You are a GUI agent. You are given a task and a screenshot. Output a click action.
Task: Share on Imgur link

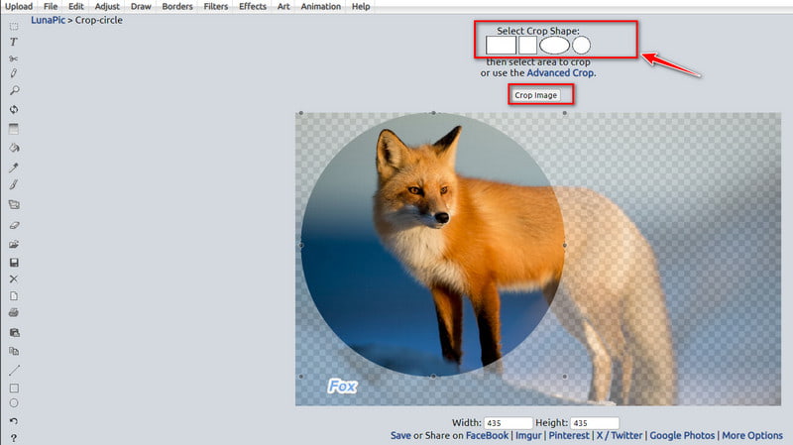point(528,435)
